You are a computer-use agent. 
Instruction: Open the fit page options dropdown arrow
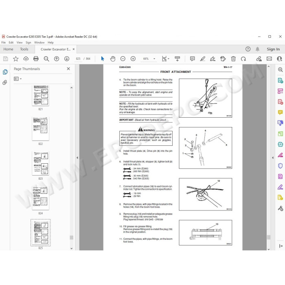pyautogui.click(x=169, y=59)
